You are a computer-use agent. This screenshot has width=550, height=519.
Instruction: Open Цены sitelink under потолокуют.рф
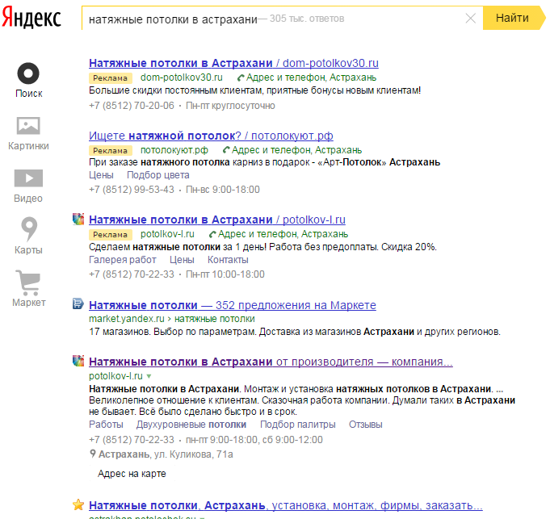point(101,175)
